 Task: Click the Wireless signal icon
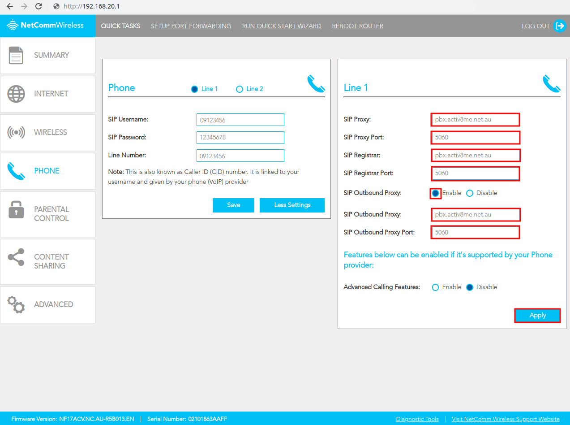16,132
